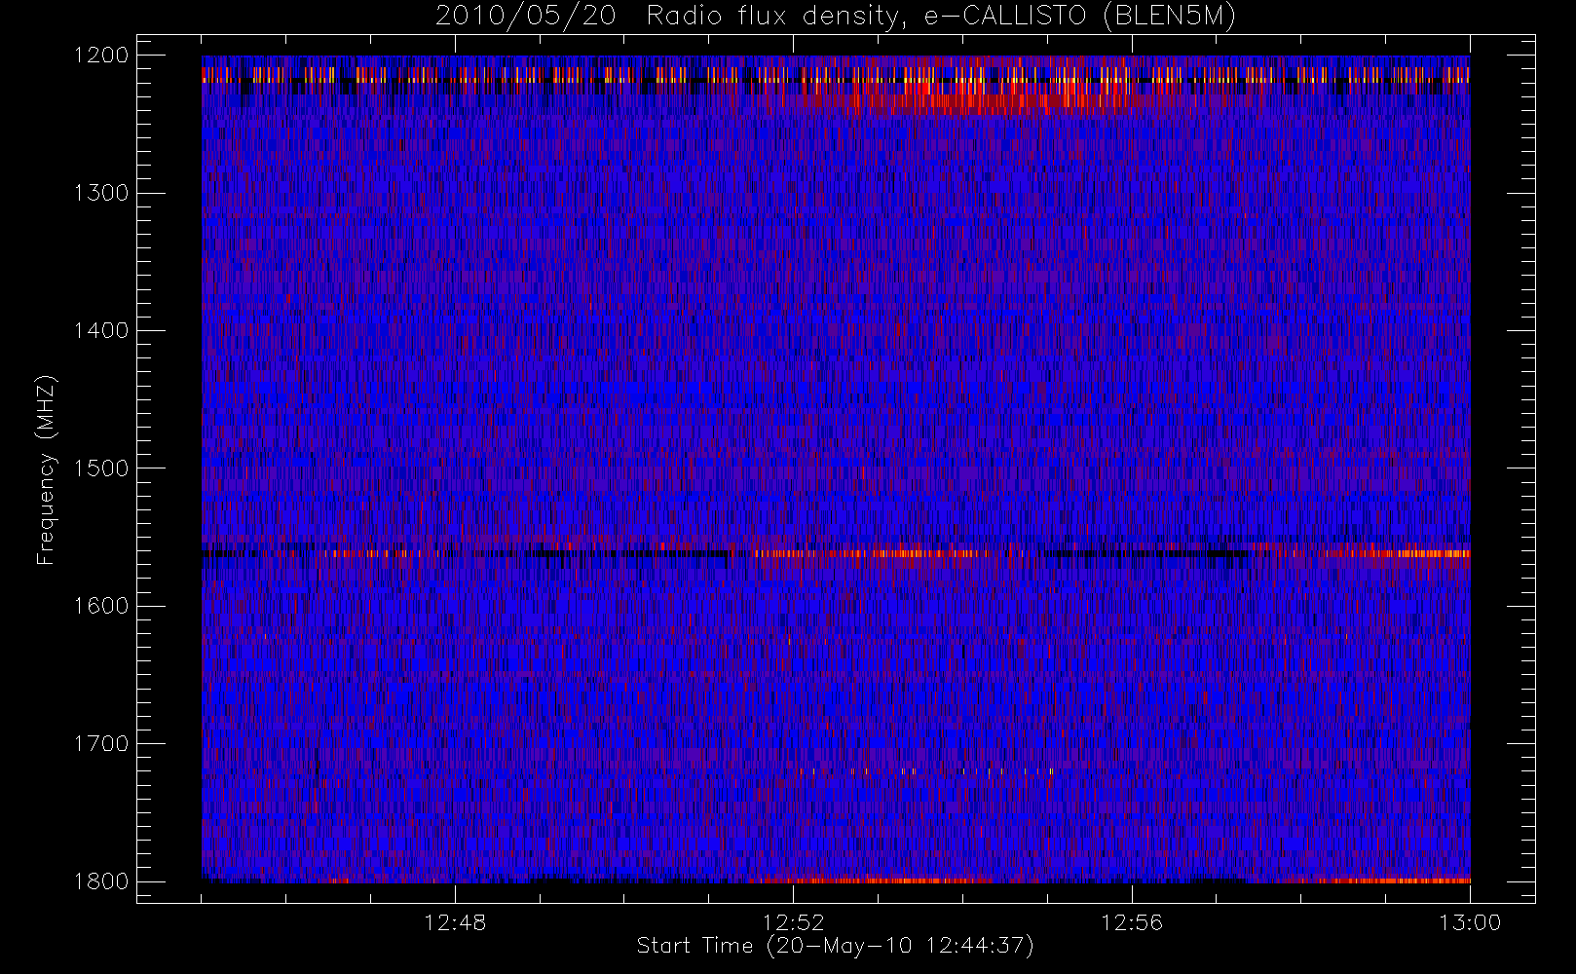Click the 1400 frequency tick label

(x=101, y=331)
